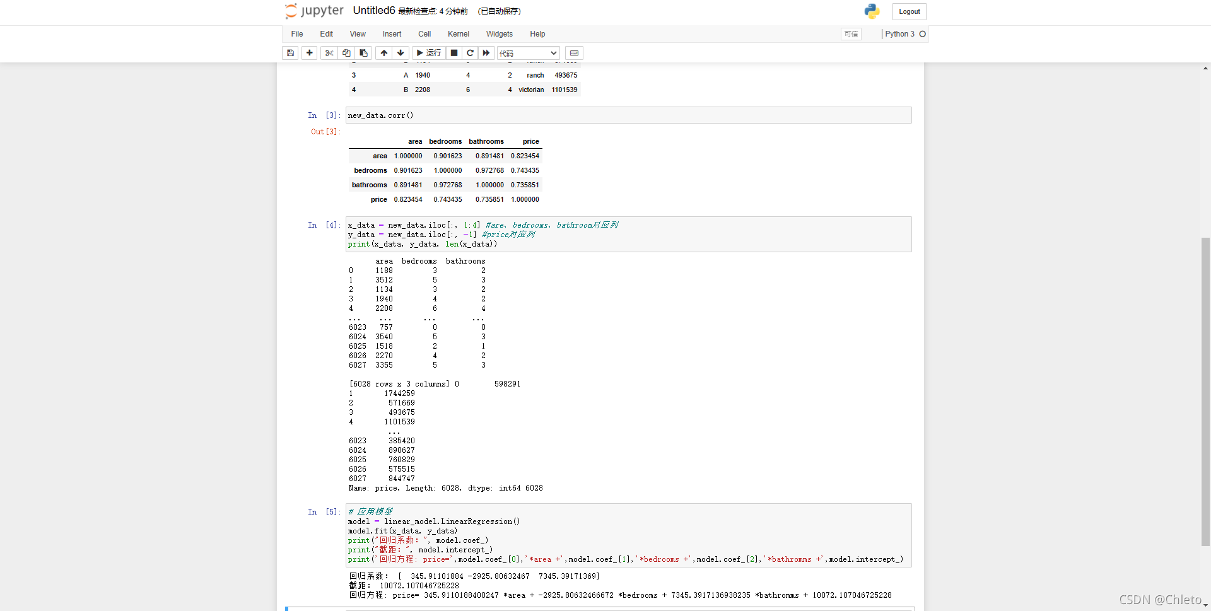Screen dimensions: 1211x611
Task: Cut the selected cell
Action: pos(329,53)
